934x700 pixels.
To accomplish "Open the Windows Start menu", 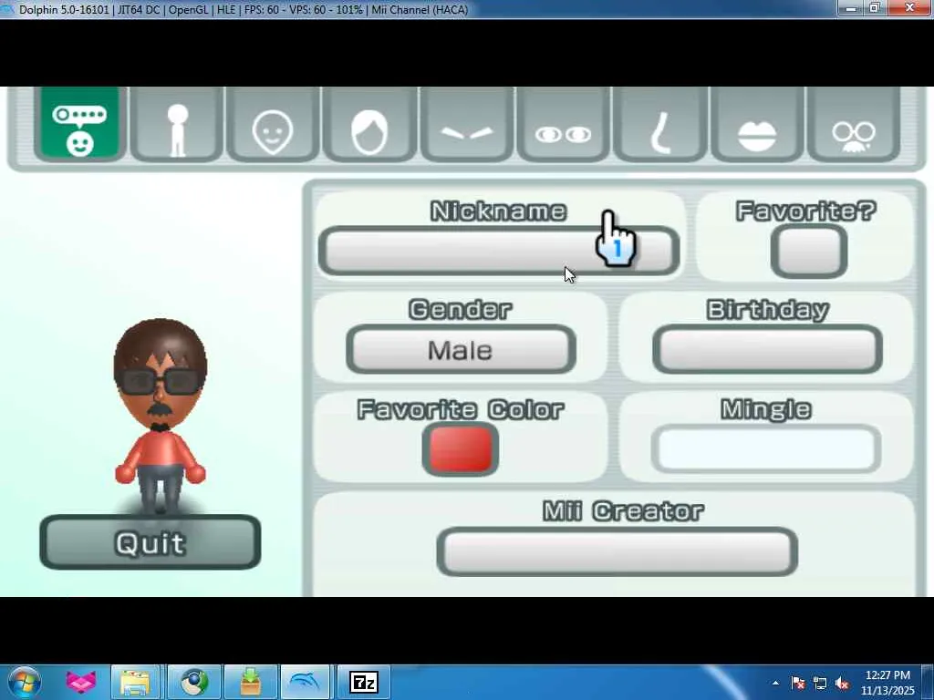I will 24,682.
